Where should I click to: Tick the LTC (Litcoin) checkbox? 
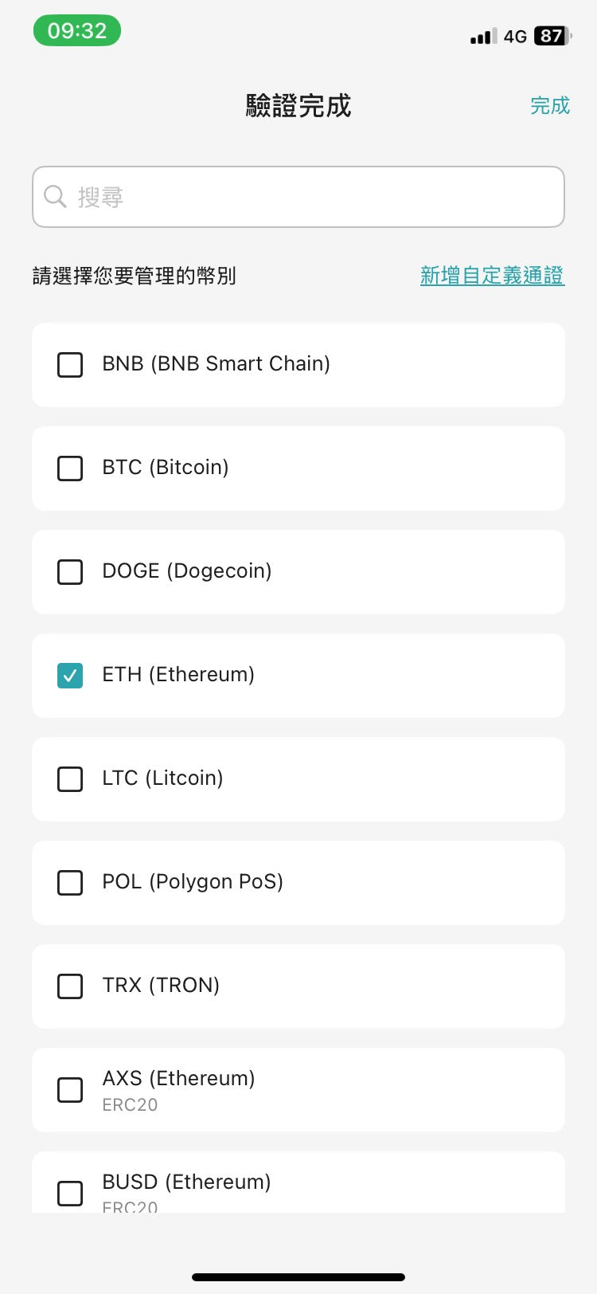click(x=70, y=779)
